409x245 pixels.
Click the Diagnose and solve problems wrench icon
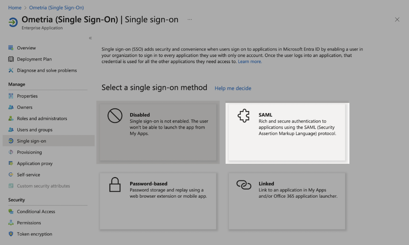pyautogui.click(x=11, y=70)
